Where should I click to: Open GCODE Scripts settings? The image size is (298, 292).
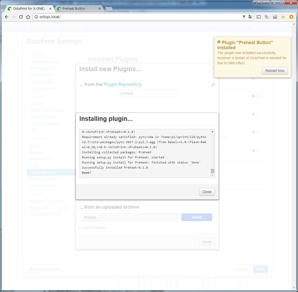click(x=42, y=88)
